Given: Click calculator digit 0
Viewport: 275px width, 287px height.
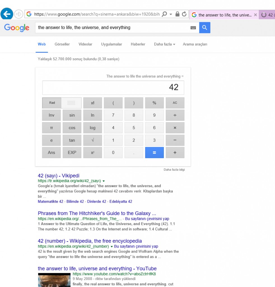Looking at the screenshot, I should coord(113,152).
